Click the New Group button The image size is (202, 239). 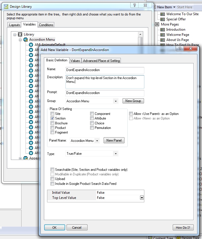tap(133, 101)
